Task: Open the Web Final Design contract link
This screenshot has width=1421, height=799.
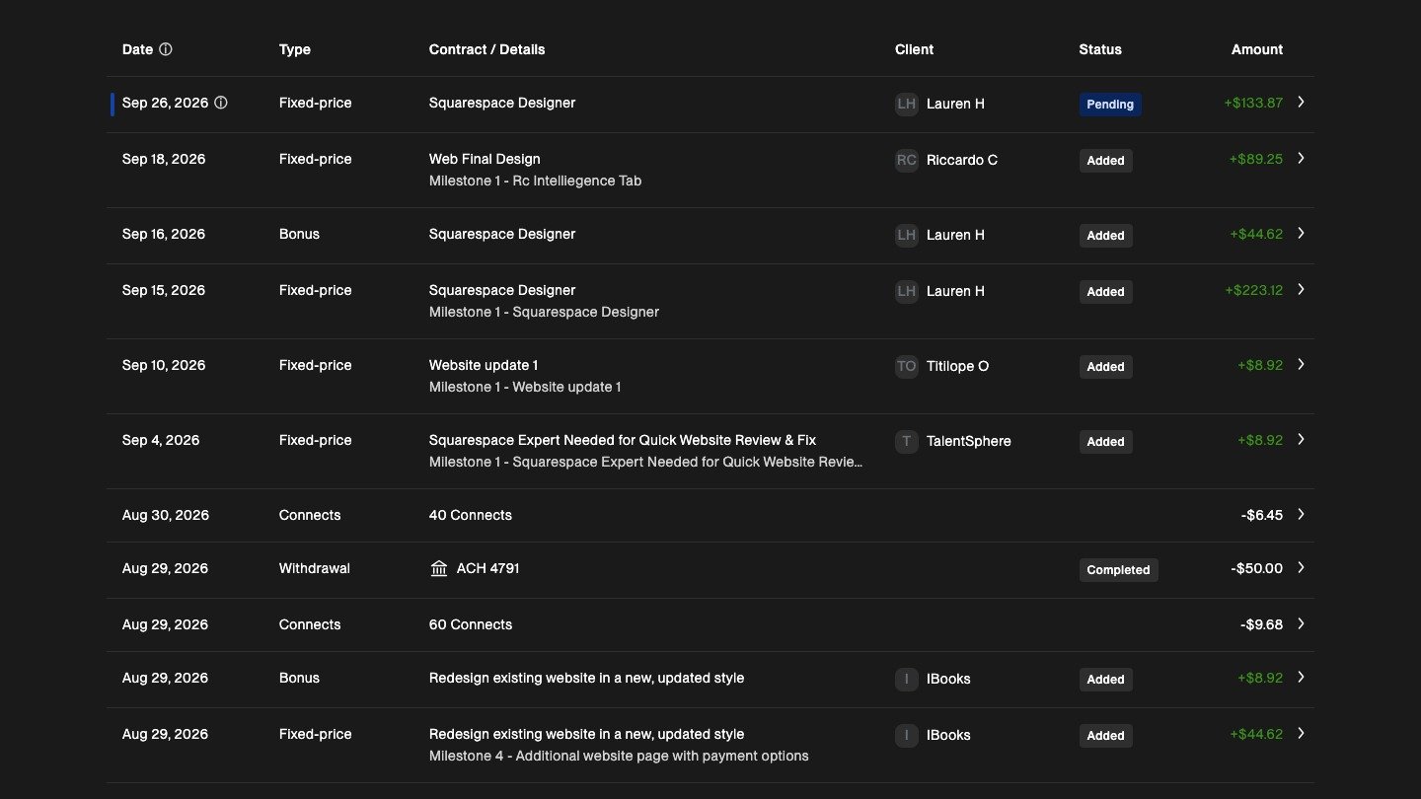Action: (485, 159)
